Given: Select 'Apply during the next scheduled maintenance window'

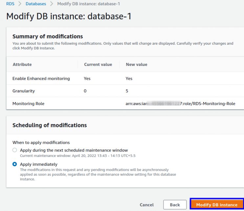Looking at the screenshot, I should pyautogui.click(x=14, y=150).
